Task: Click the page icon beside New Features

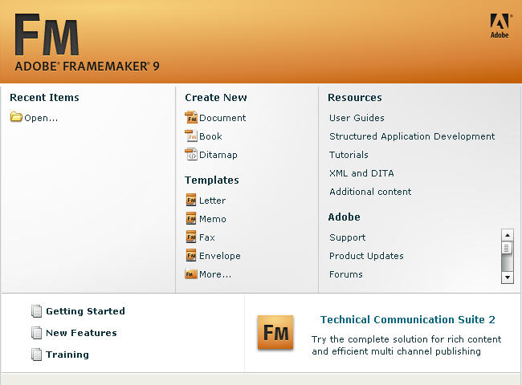Action: [36, 333]
